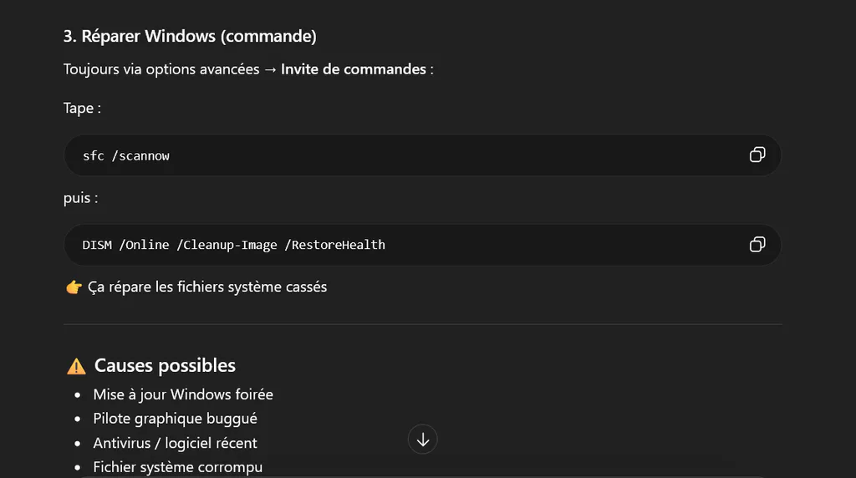Copy the sfc /scannow command
Viewport: 856px width, 478px height.
coord(757,155)
